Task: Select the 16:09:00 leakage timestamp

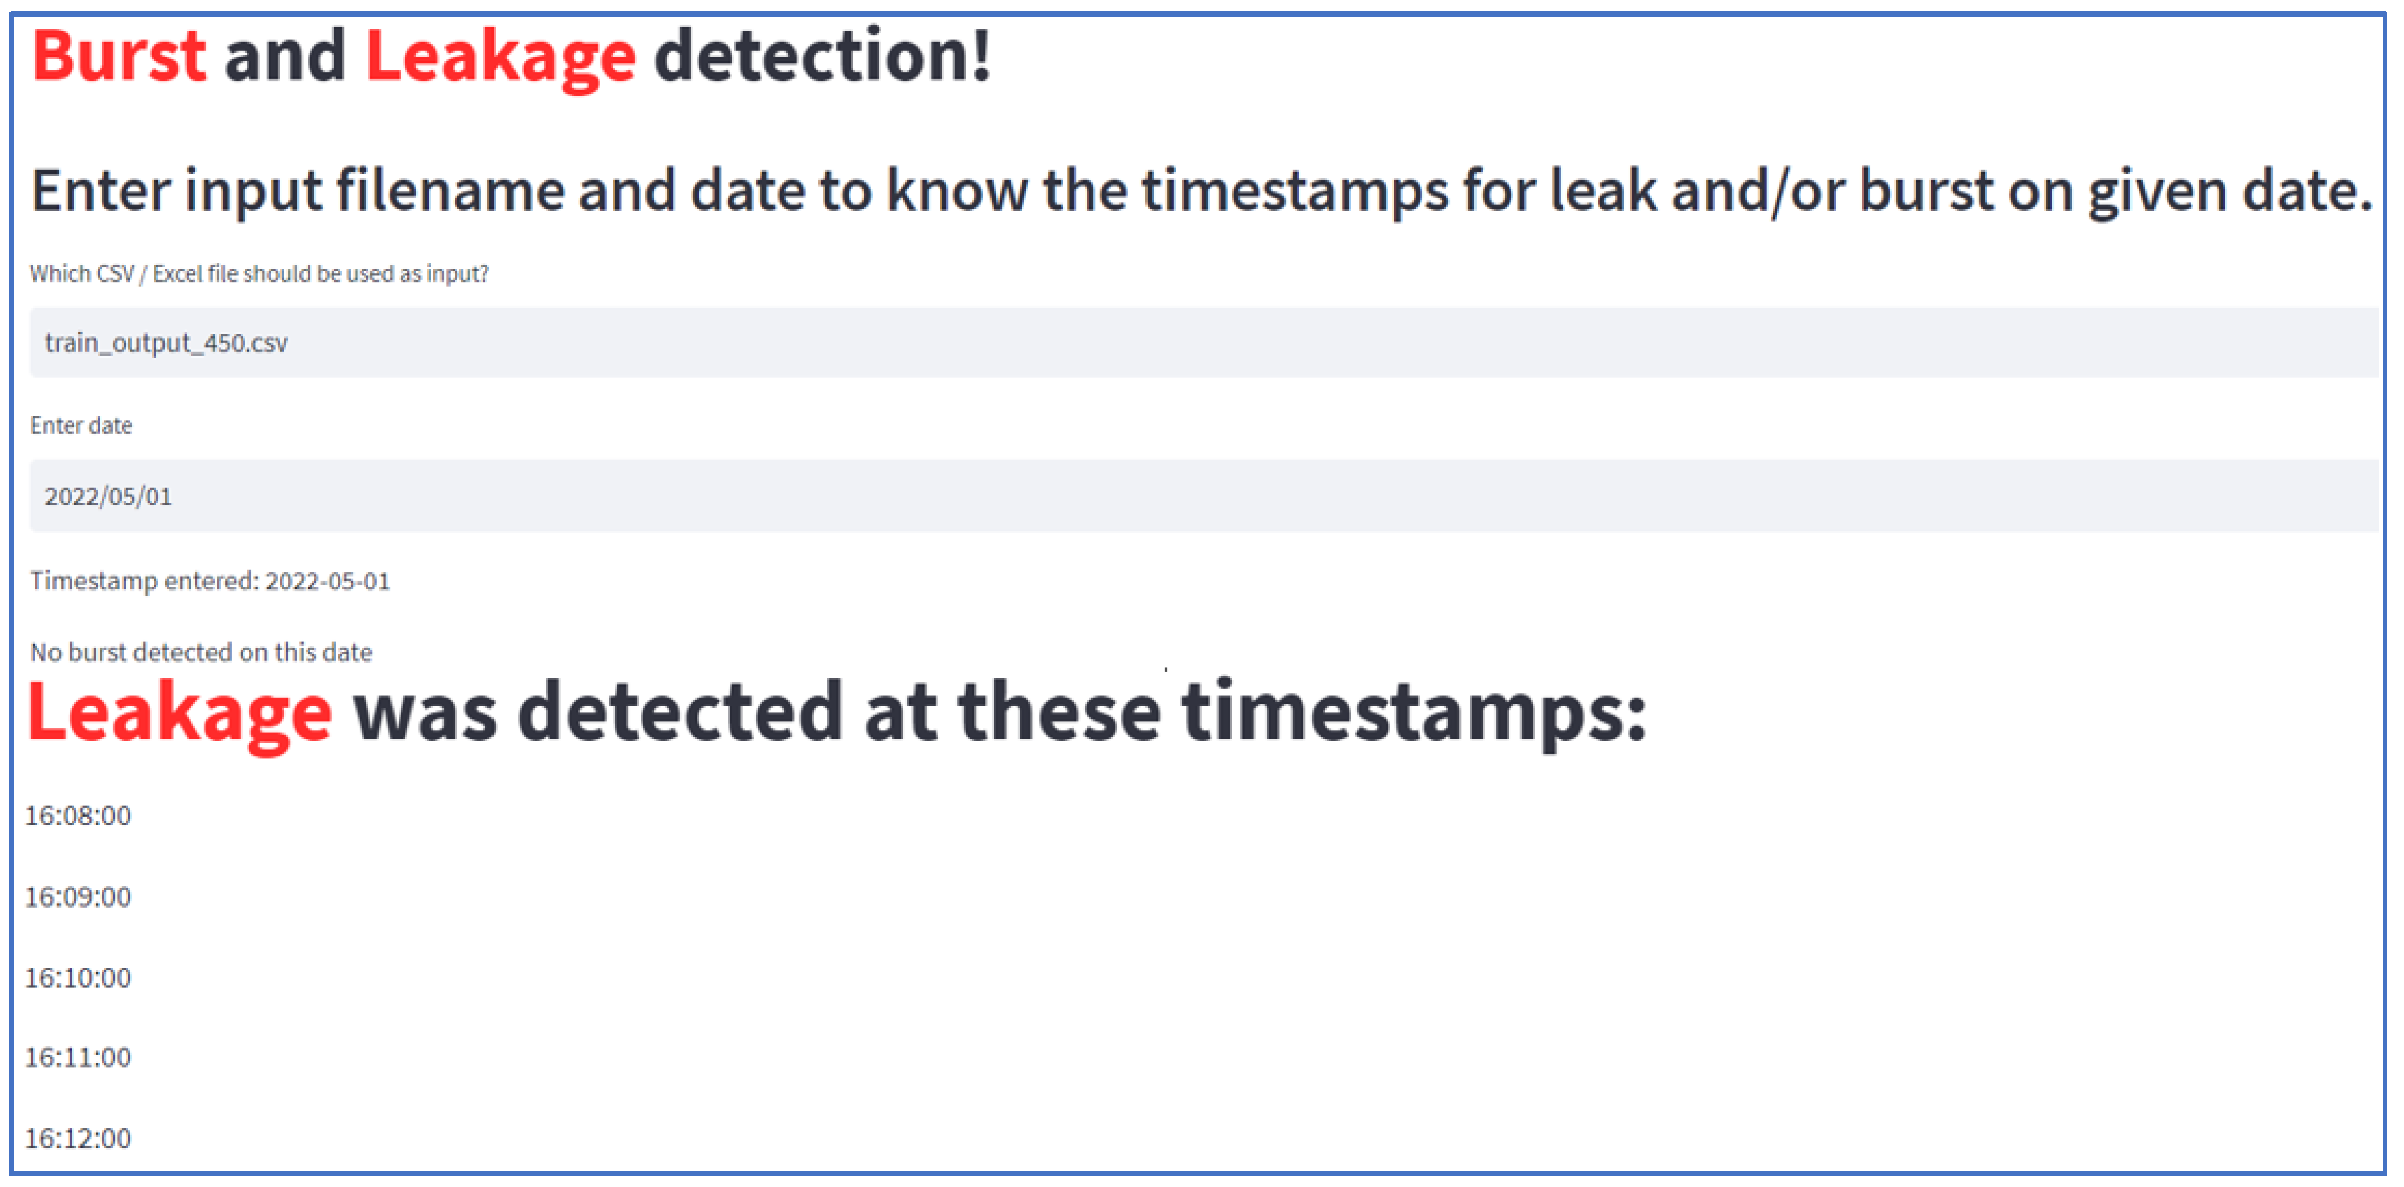Action: pos(78,897)
